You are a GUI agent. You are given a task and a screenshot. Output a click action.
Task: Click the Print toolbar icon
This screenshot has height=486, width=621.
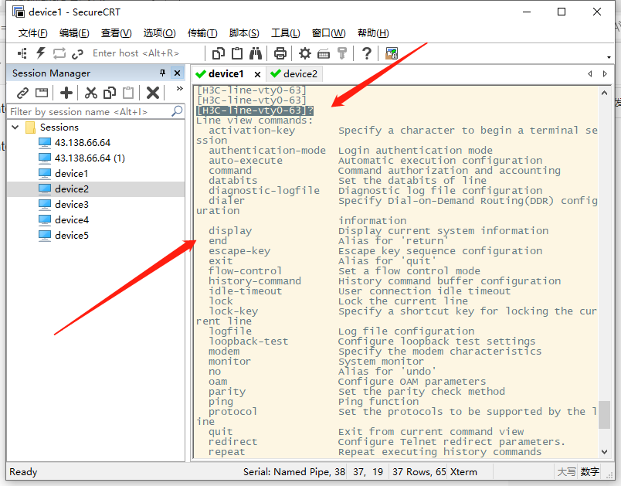click(280, 53)
